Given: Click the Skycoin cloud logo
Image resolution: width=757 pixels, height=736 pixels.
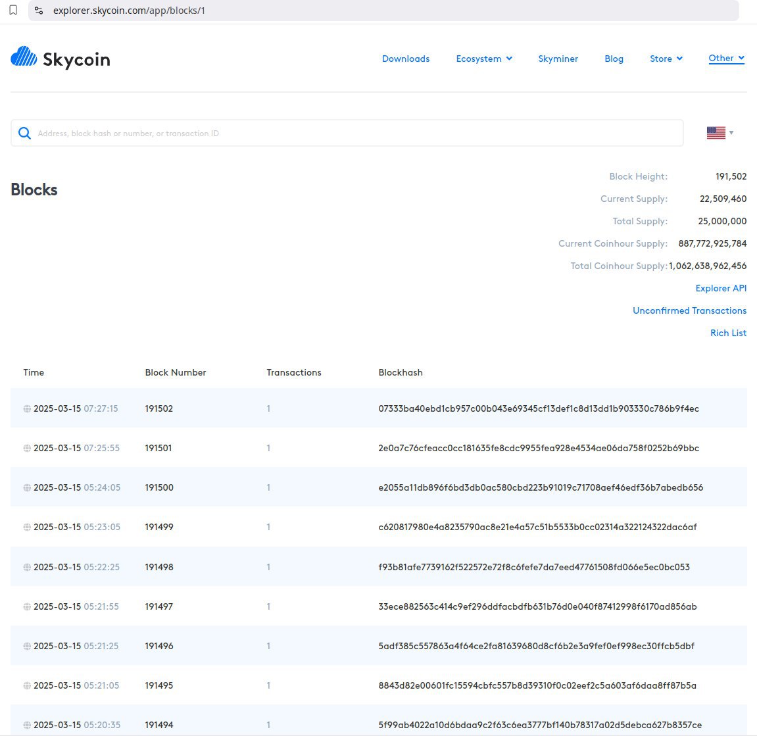Looking at the screenshot, I should pyautogui.click(x=24, y=57).
